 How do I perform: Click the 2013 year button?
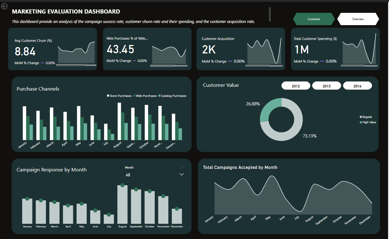click(x=326, y=85)
